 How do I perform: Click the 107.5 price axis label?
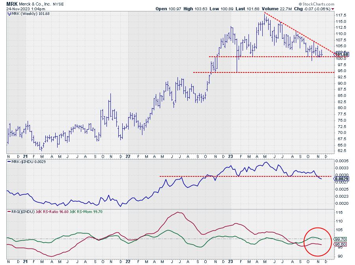click(x=342, y=40)
